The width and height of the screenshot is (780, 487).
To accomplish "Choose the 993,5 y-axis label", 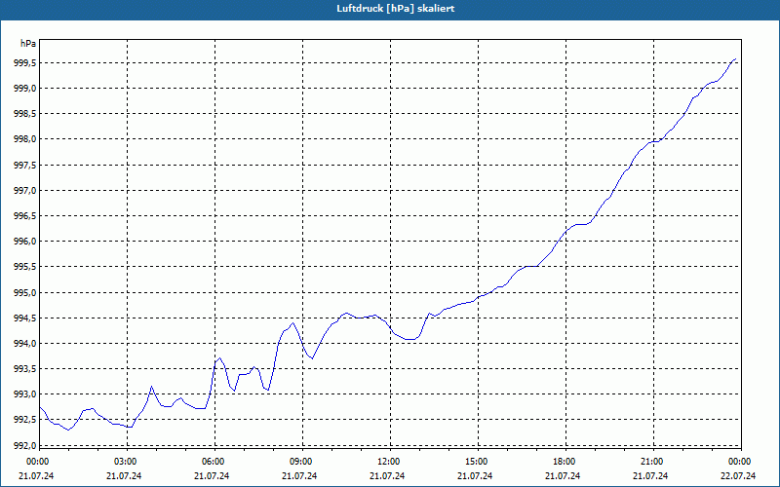I will (25, 369).
